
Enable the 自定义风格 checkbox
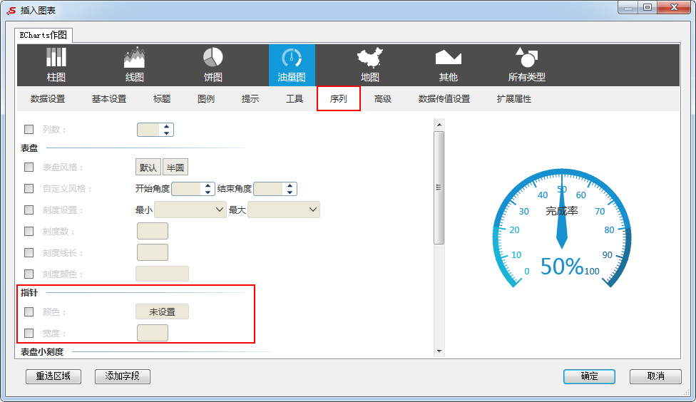click(x=29, y=188)
